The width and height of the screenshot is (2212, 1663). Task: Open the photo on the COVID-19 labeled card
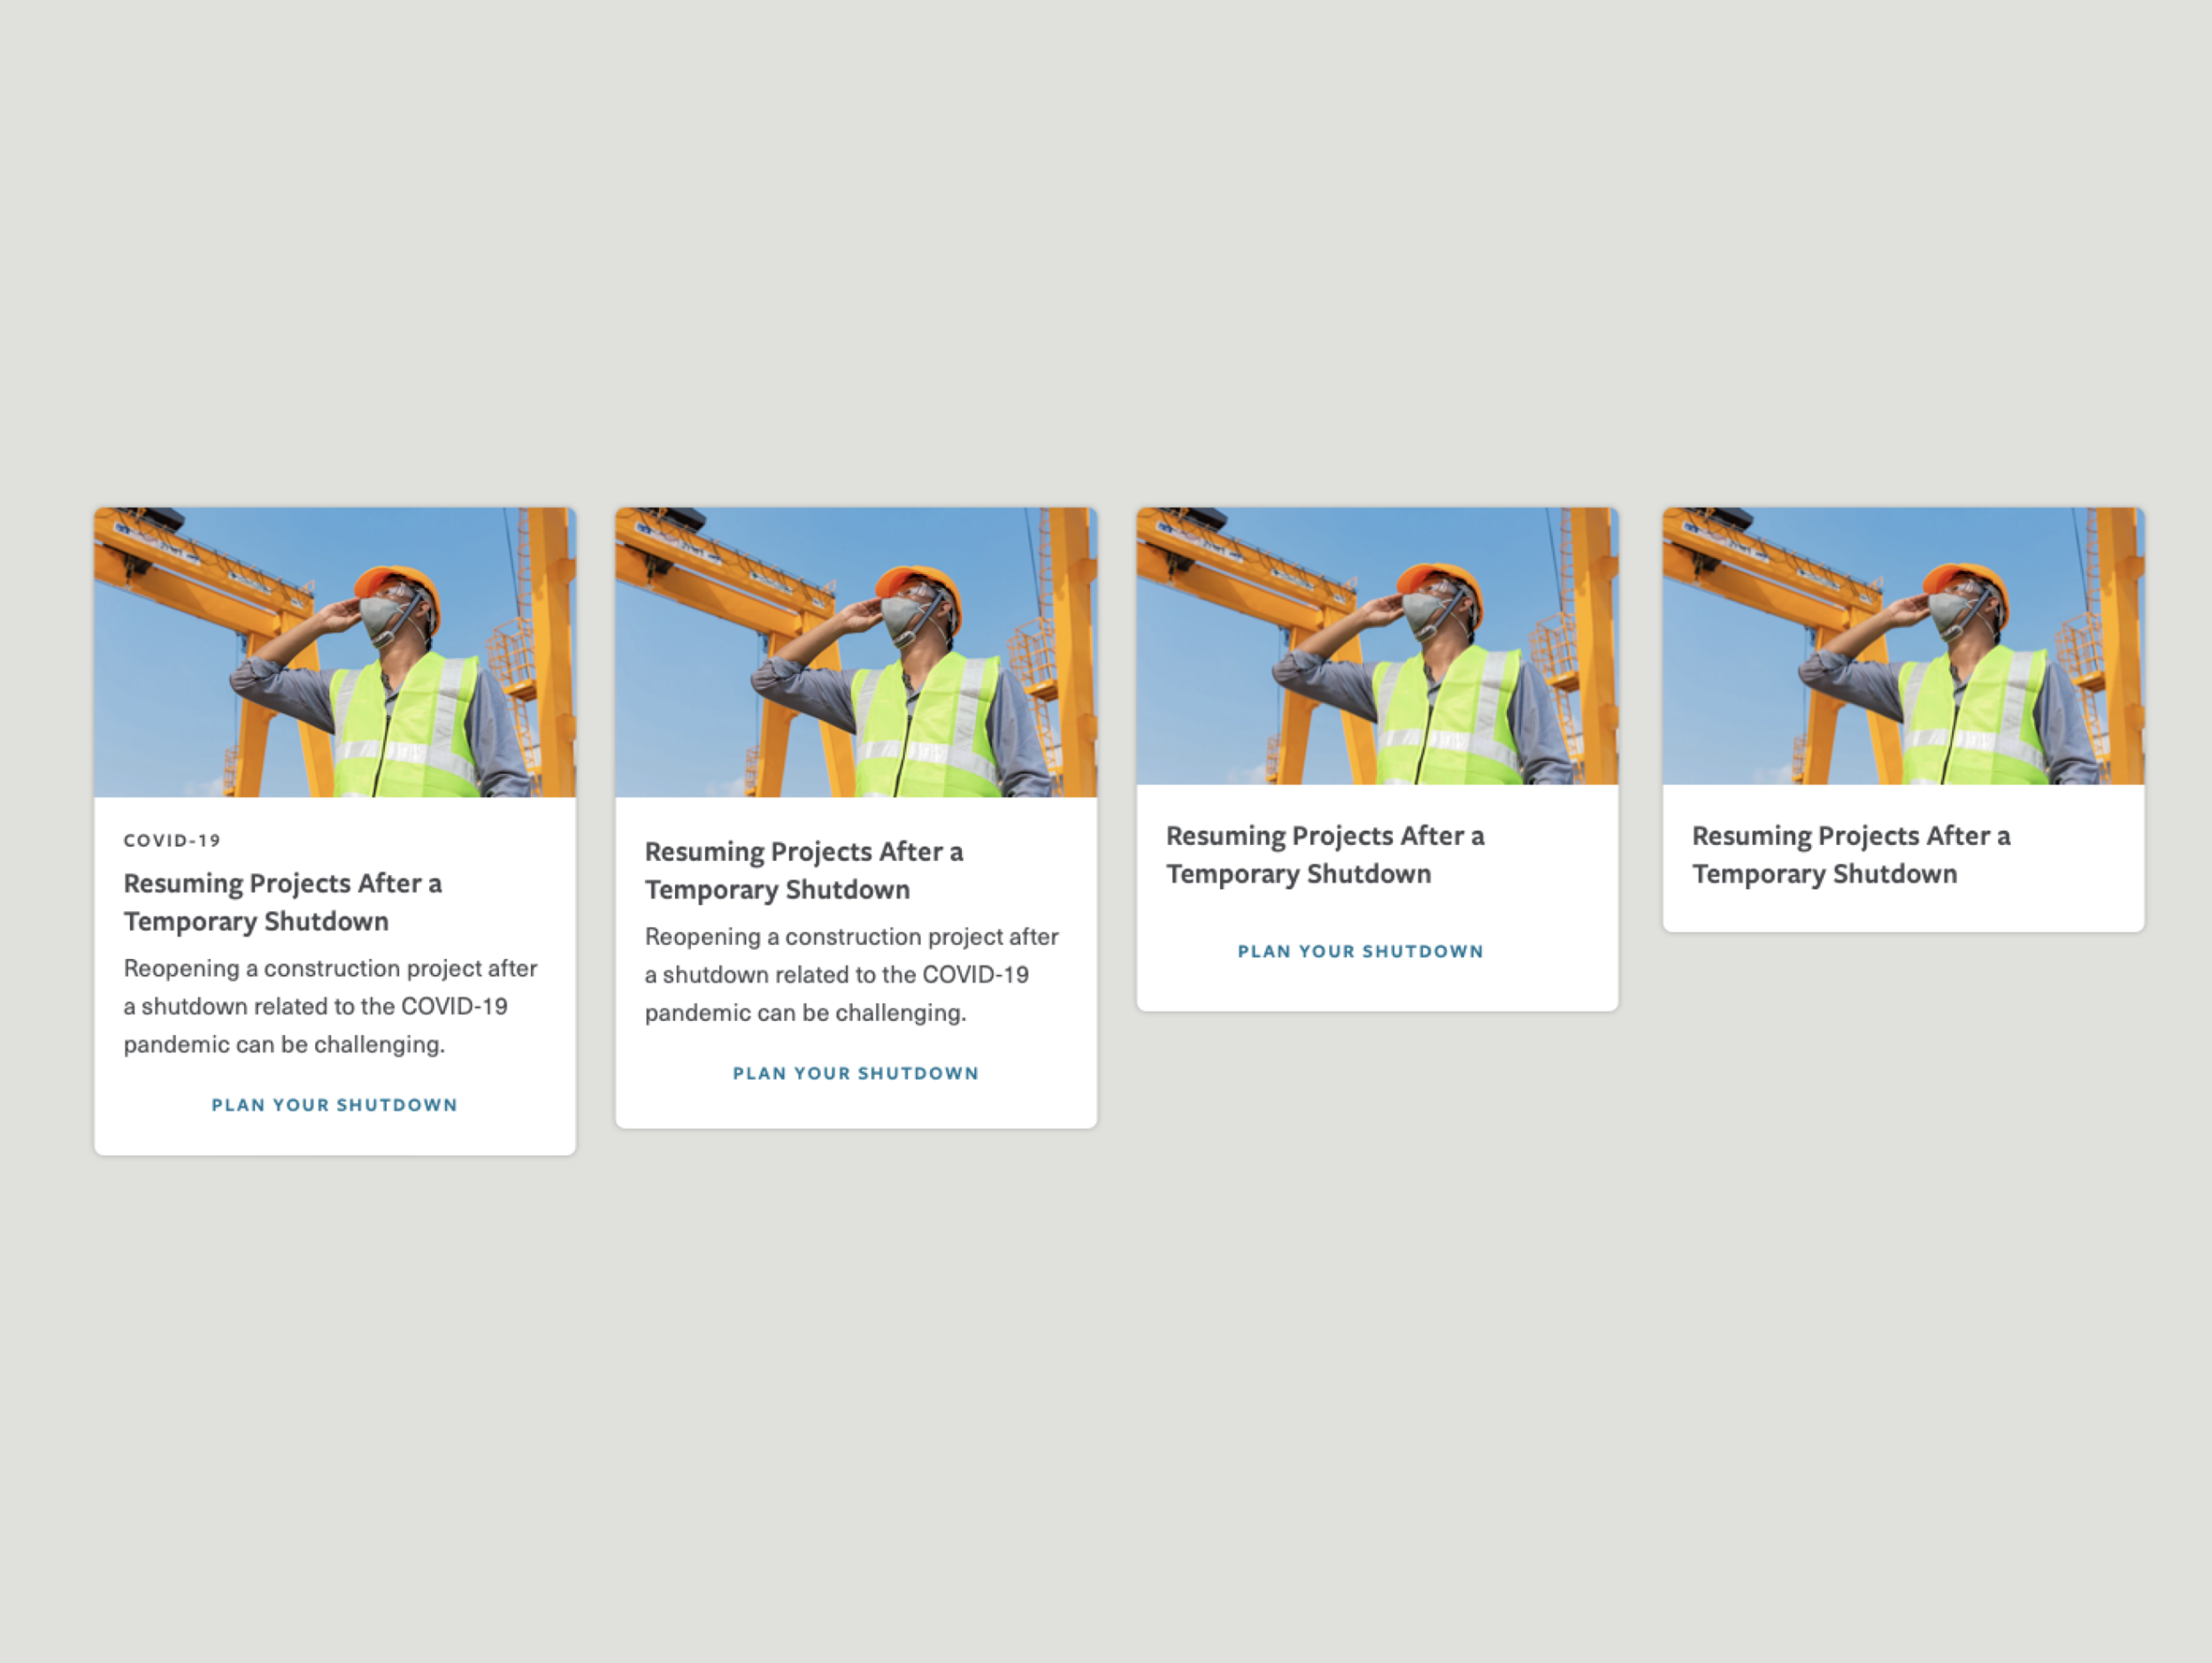tap(334, 652)
